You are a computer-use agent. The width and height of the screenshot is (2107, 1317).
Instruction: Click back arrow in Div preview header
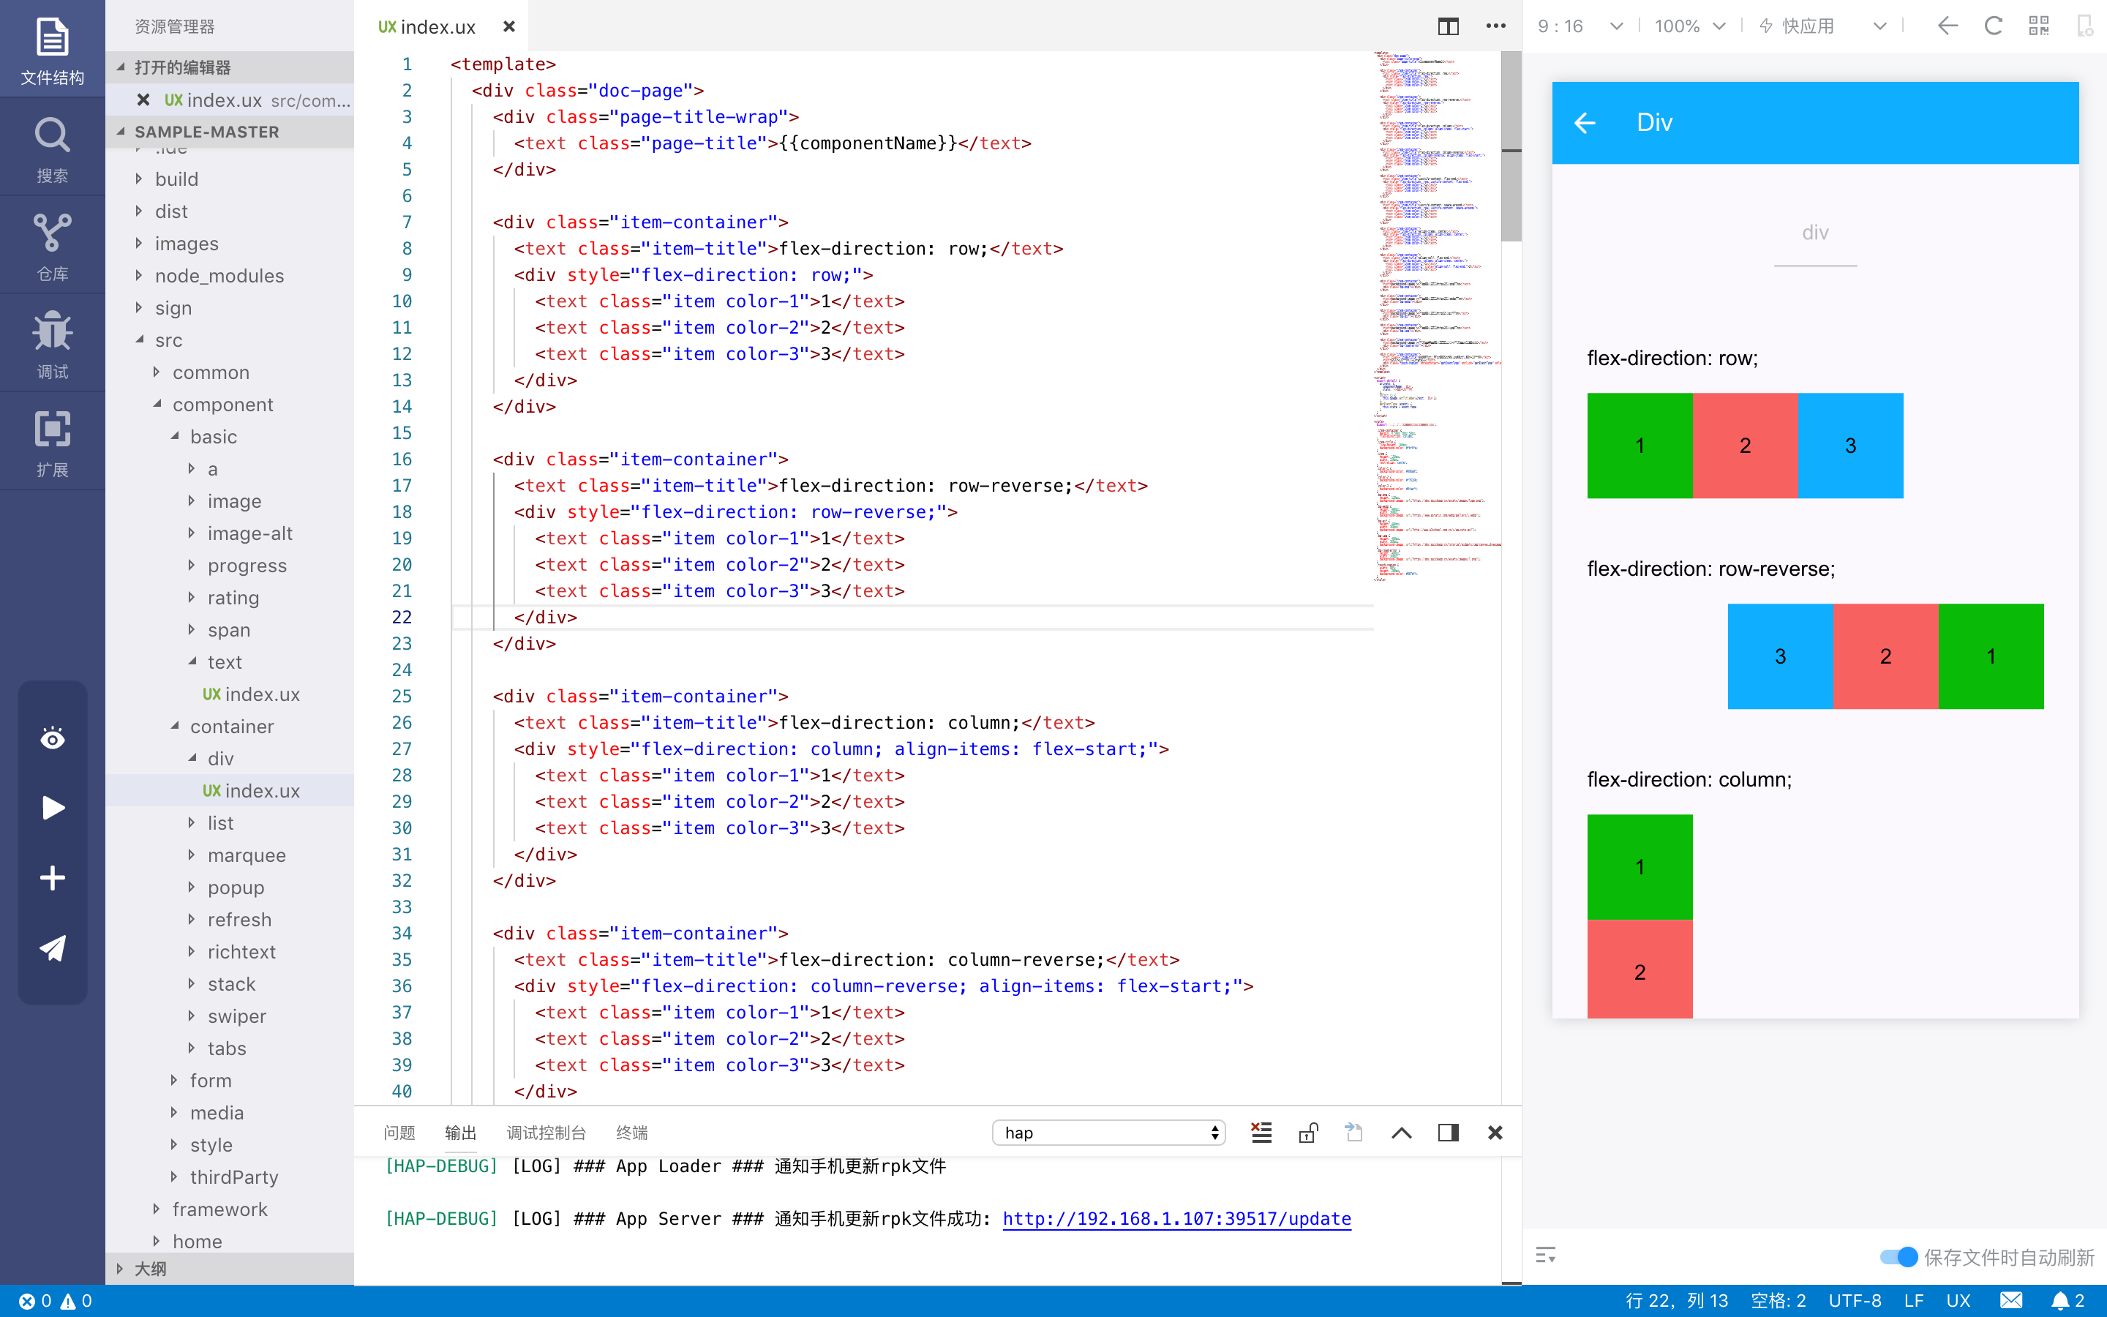1585,123
